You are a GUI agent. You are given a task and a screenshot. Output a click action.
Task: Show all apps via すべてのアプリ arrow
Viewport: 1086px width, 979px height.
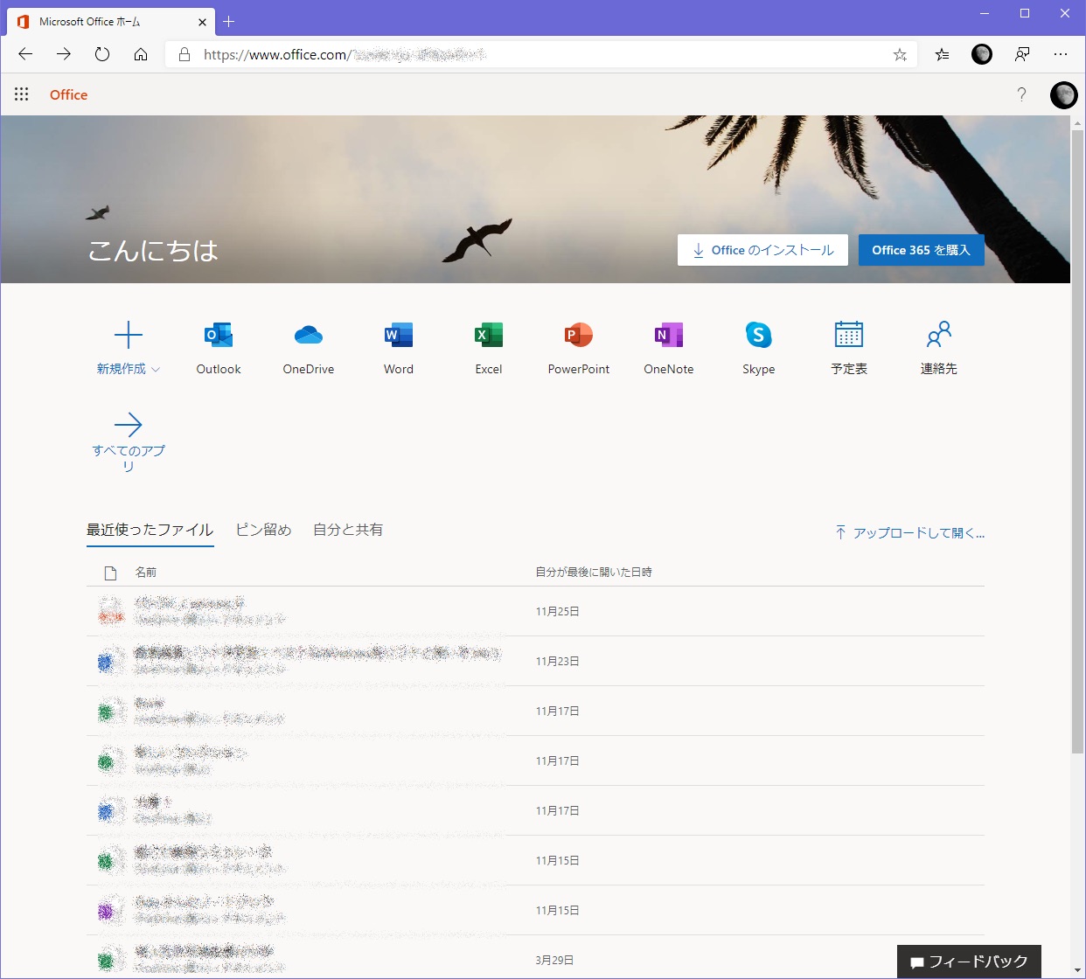(x=129, y=441)
